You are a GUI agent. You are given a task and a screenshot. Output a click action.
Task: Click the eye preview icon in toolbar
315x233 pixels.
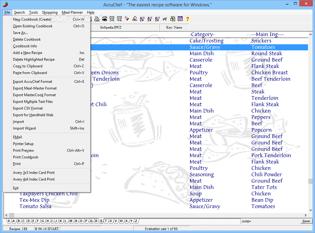pyautogui.click(x=104, y=19)
